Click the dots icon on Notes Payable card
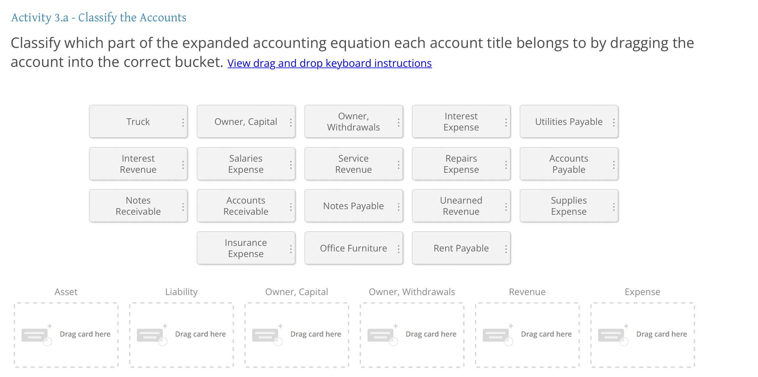Image resolution: width=758 pixels, height=377 pixels. tap(398, 207)
